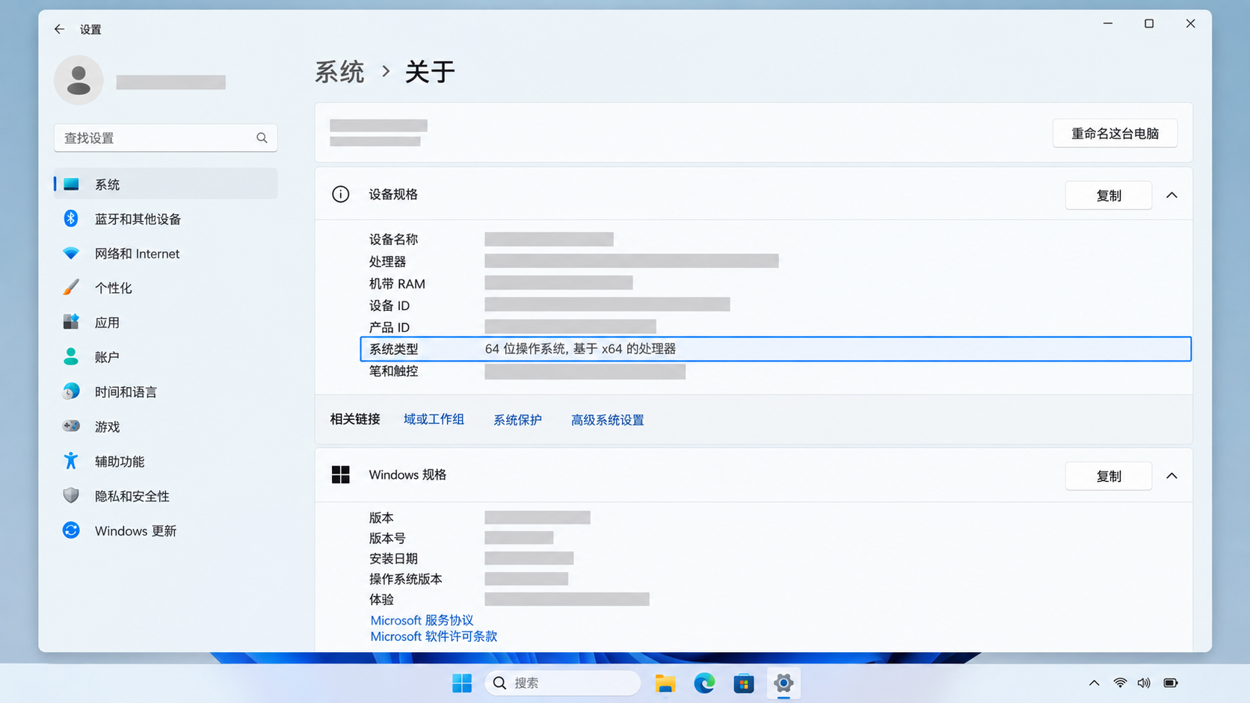Click the Bluetooth icon in the sidebar

pos(71,218)
